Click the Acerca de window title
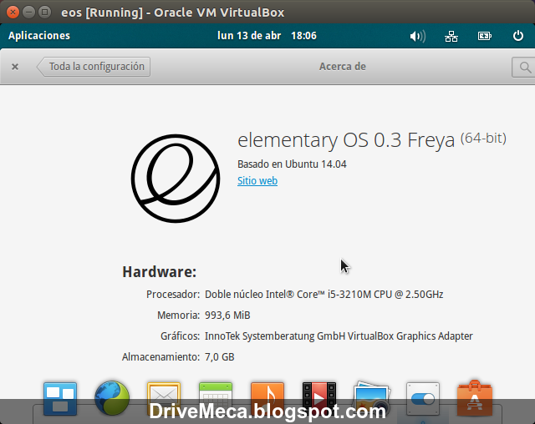This screenshot has height=424, width=535. pyautogui.click(x=343, y=67)
